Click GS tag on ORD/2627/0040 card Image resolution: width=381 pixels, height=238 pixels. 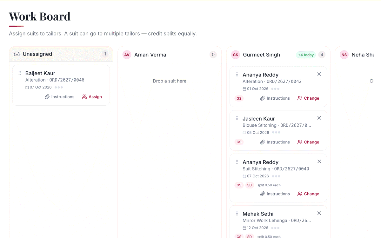(x=239, y=185)
